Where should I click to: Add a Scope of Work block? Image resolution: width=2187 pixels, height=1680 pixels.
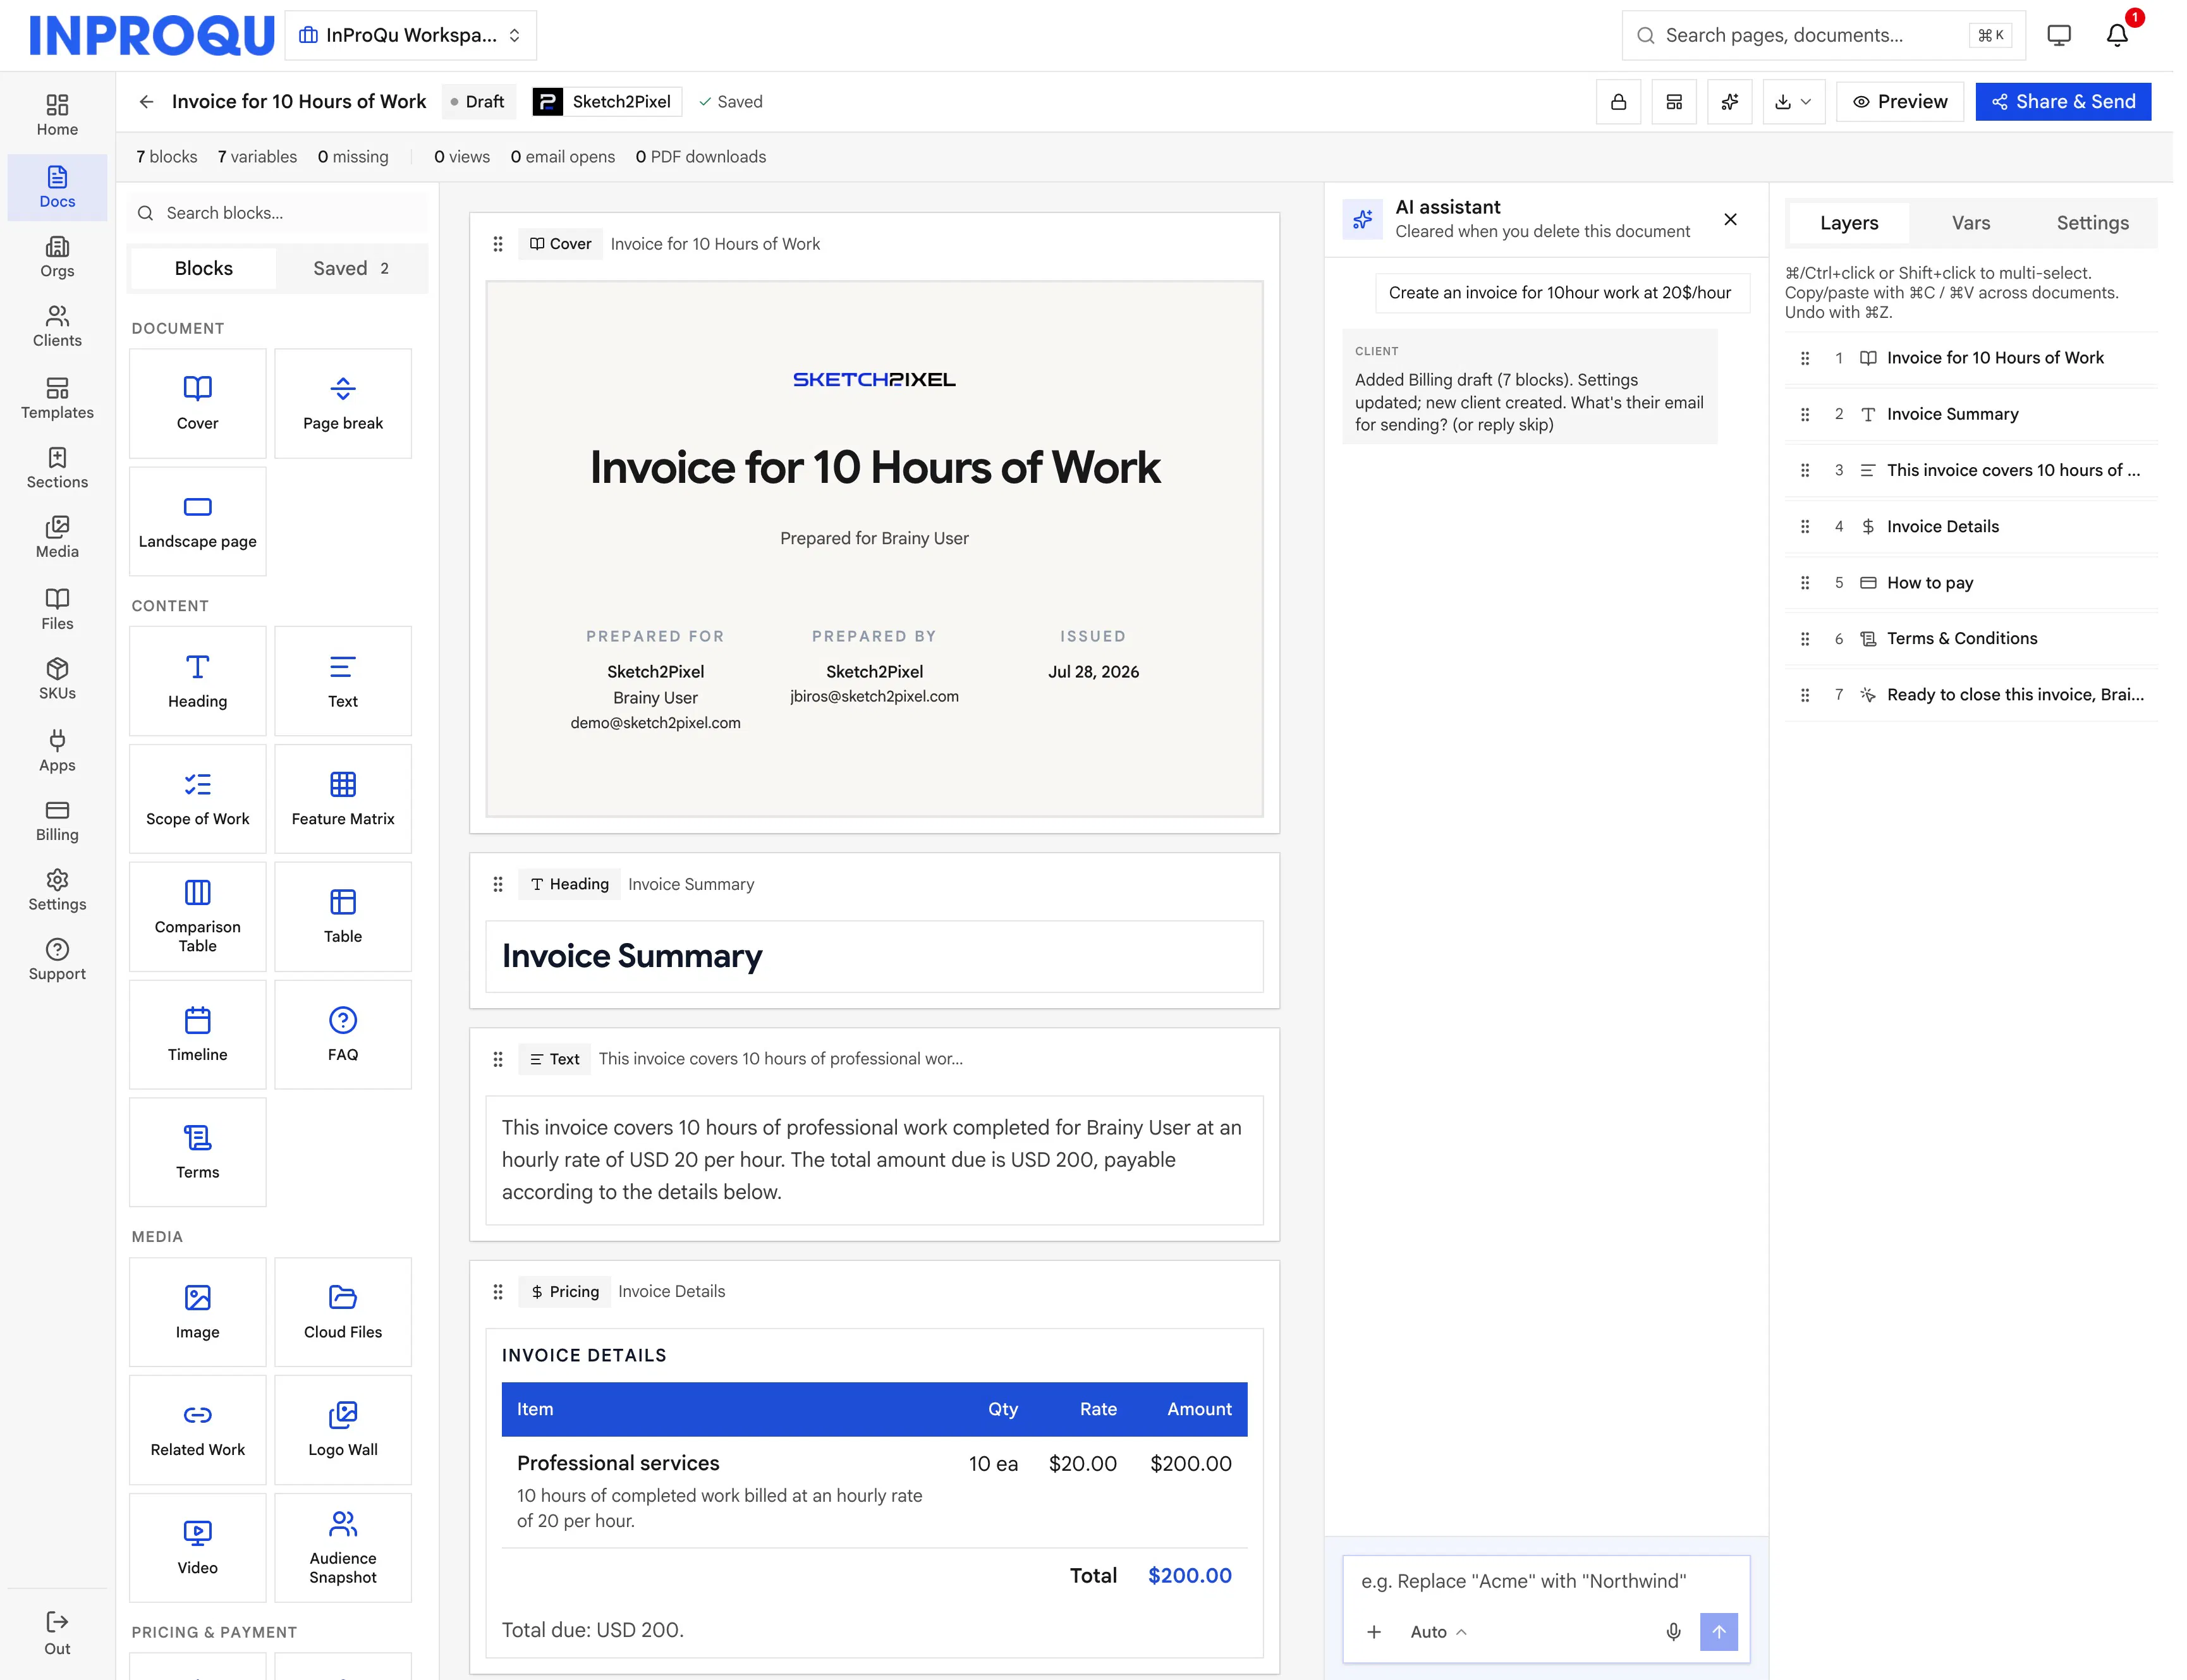[x=198, y=799]
